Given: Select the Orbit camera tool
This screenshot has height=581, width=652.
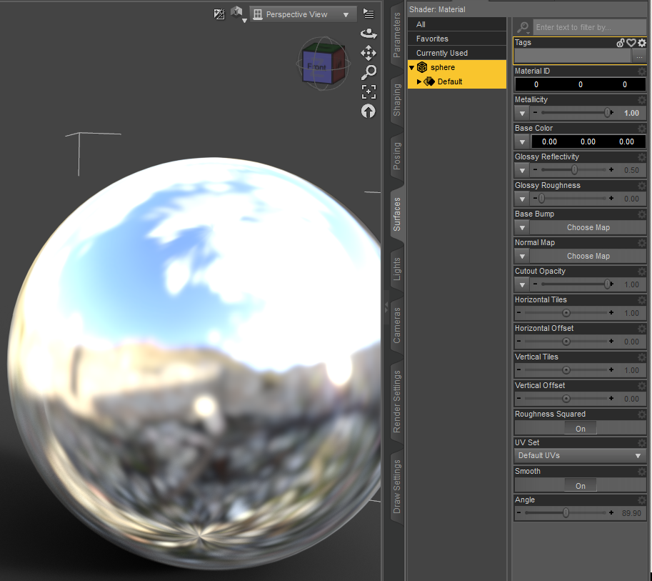Looking at the screenshot, I should tap(368, 34).
